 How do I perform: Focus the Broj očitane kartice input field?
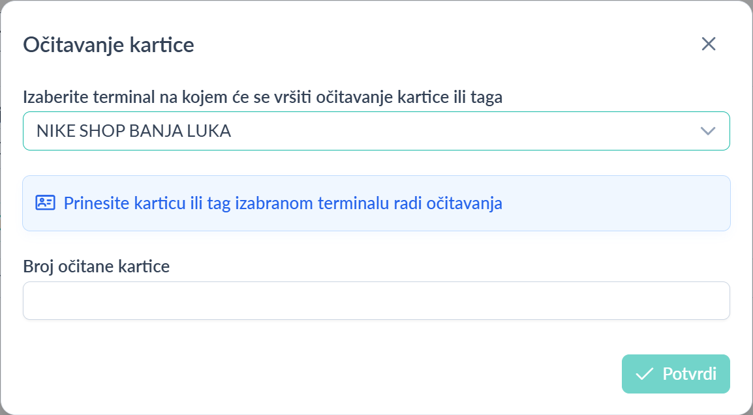click(376, 300)
